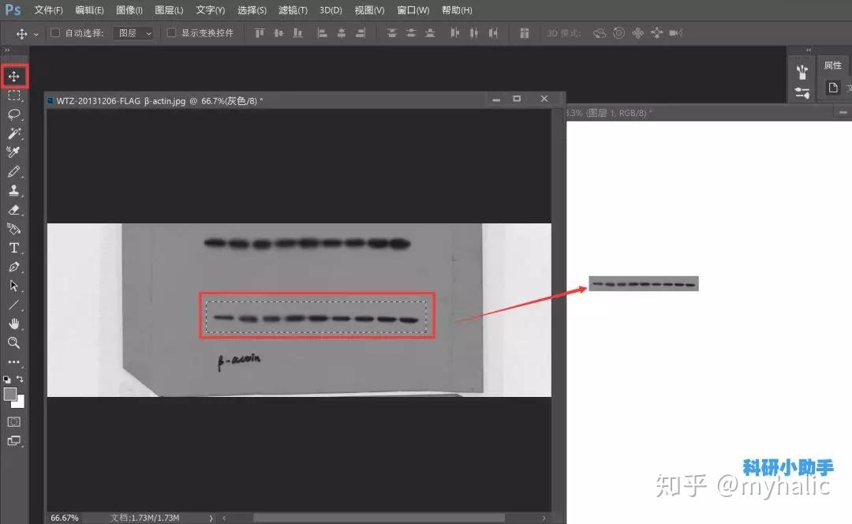Select the Lasso tool
Image resolution: width=852 pixels, height=524 pixels.
coord(14,114)
